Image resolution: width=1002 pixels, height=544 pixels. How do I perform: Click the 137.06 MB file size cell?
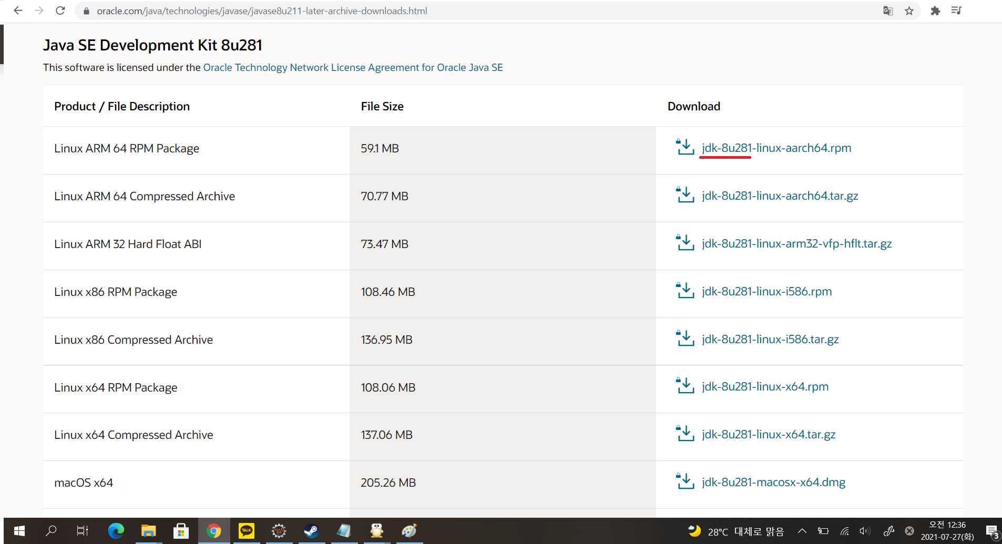pos(503,437)
